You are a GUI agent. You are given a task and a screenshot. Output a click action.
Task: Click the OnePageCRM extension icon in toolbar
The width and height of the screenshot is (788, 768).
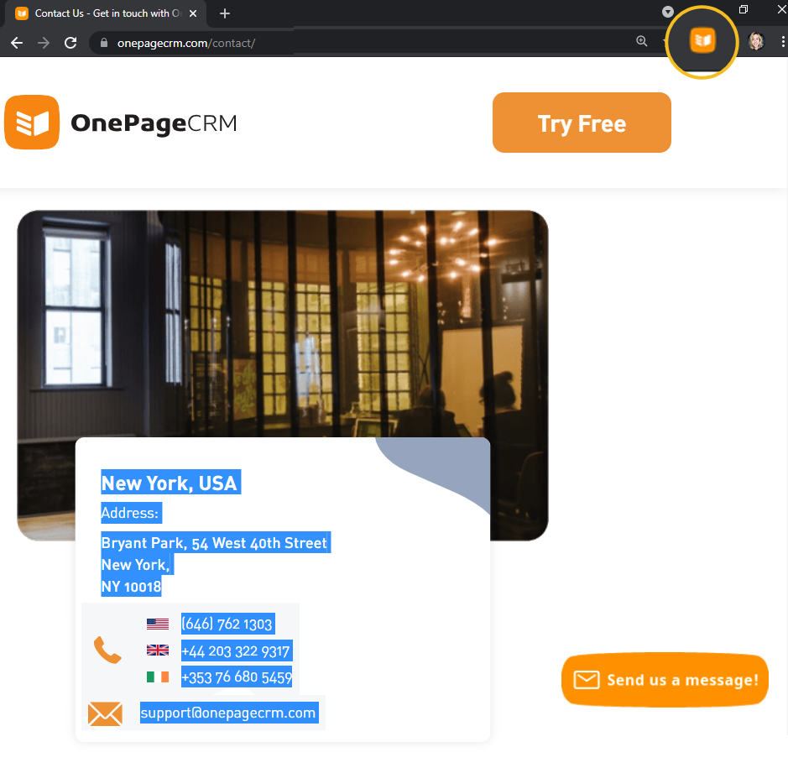(x=702, y=40)
